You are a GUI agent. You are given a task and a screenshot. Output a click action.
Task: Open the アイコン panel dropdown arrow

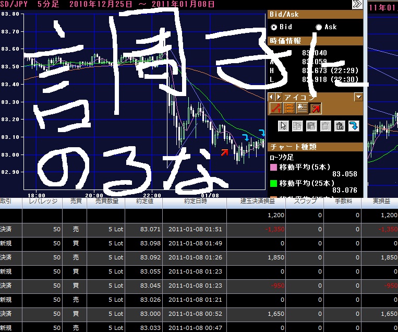tap(358, 97)
